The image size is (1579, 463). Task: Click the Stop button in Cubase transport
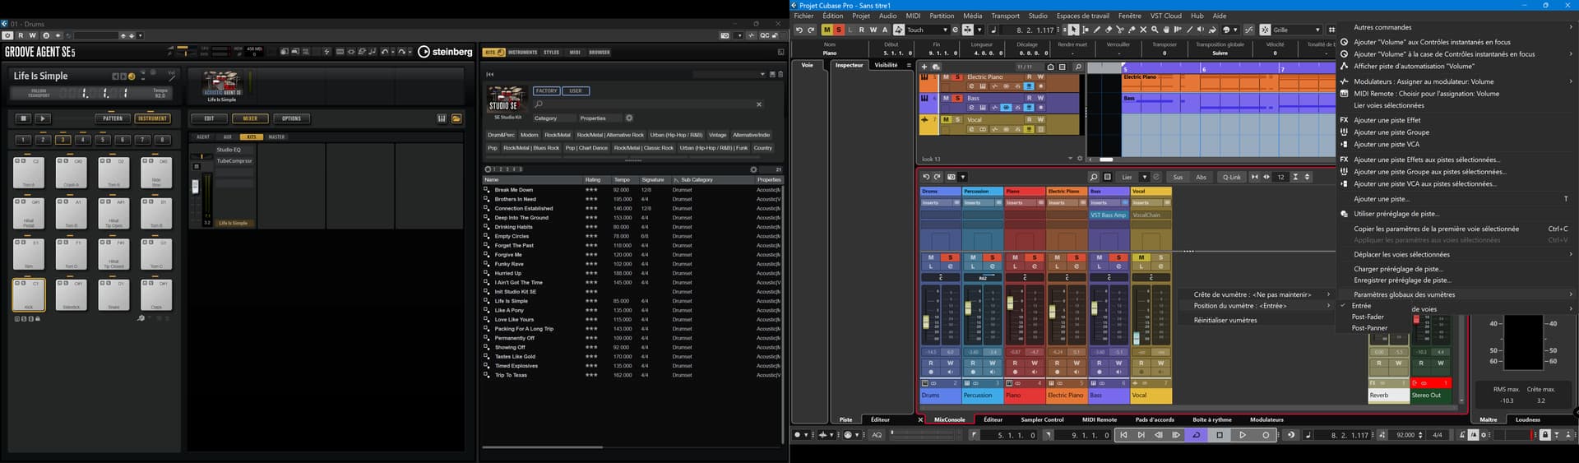[x=1220, y=435]
